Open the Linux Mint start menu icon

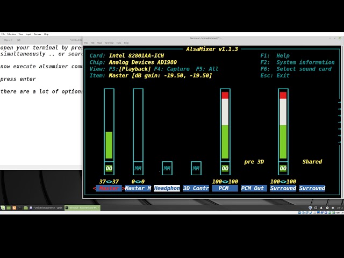[3, 208]
